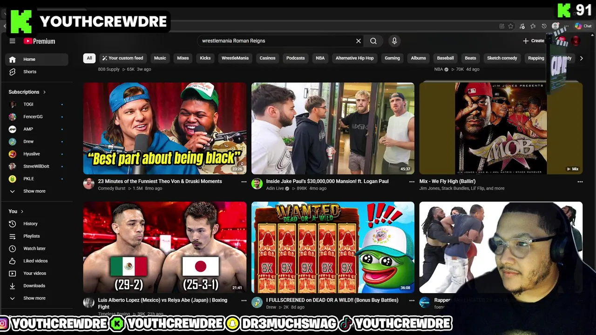
Task: Select the WrestleMania filter chip
Action: pyautogui.click(x=235, y=58)
